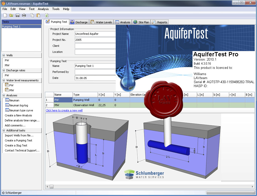Click the Copy toolbar icon
The width and height of the screenshot is (257, 196).
point(32,15)
